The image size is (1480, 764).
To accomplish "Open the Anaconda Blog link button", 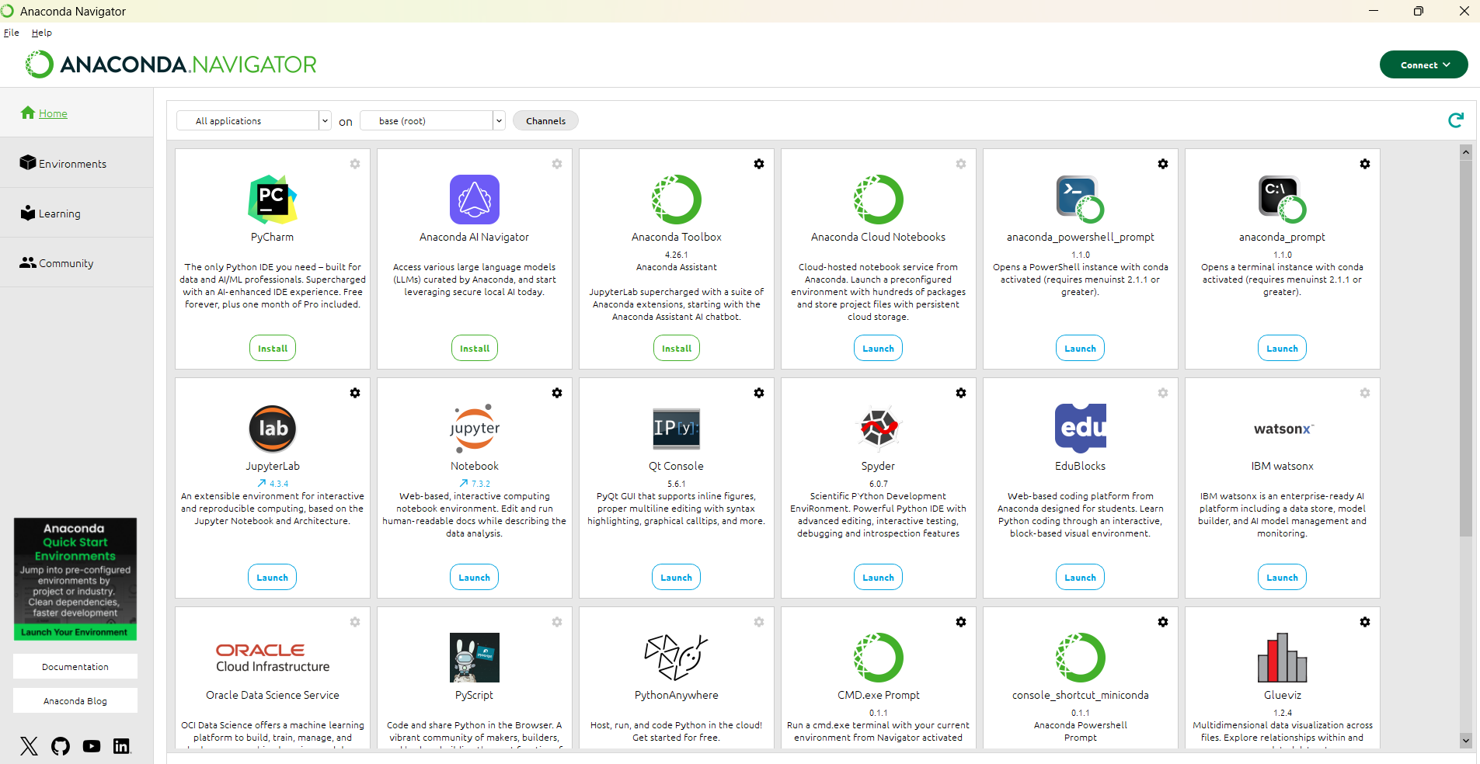I will coord(75,700).
